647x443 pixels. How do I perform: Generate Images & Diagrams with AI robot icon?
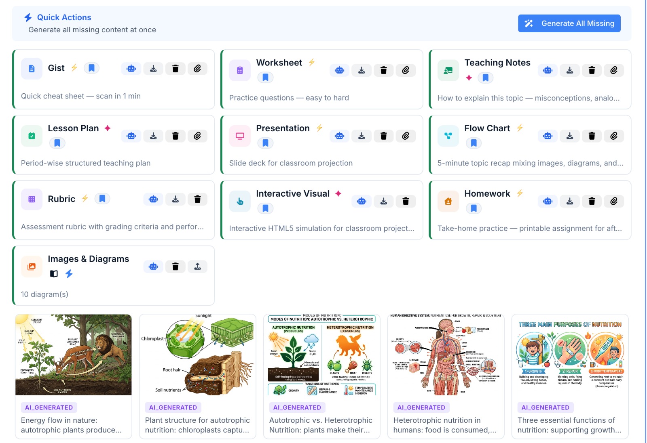[153, 267]
